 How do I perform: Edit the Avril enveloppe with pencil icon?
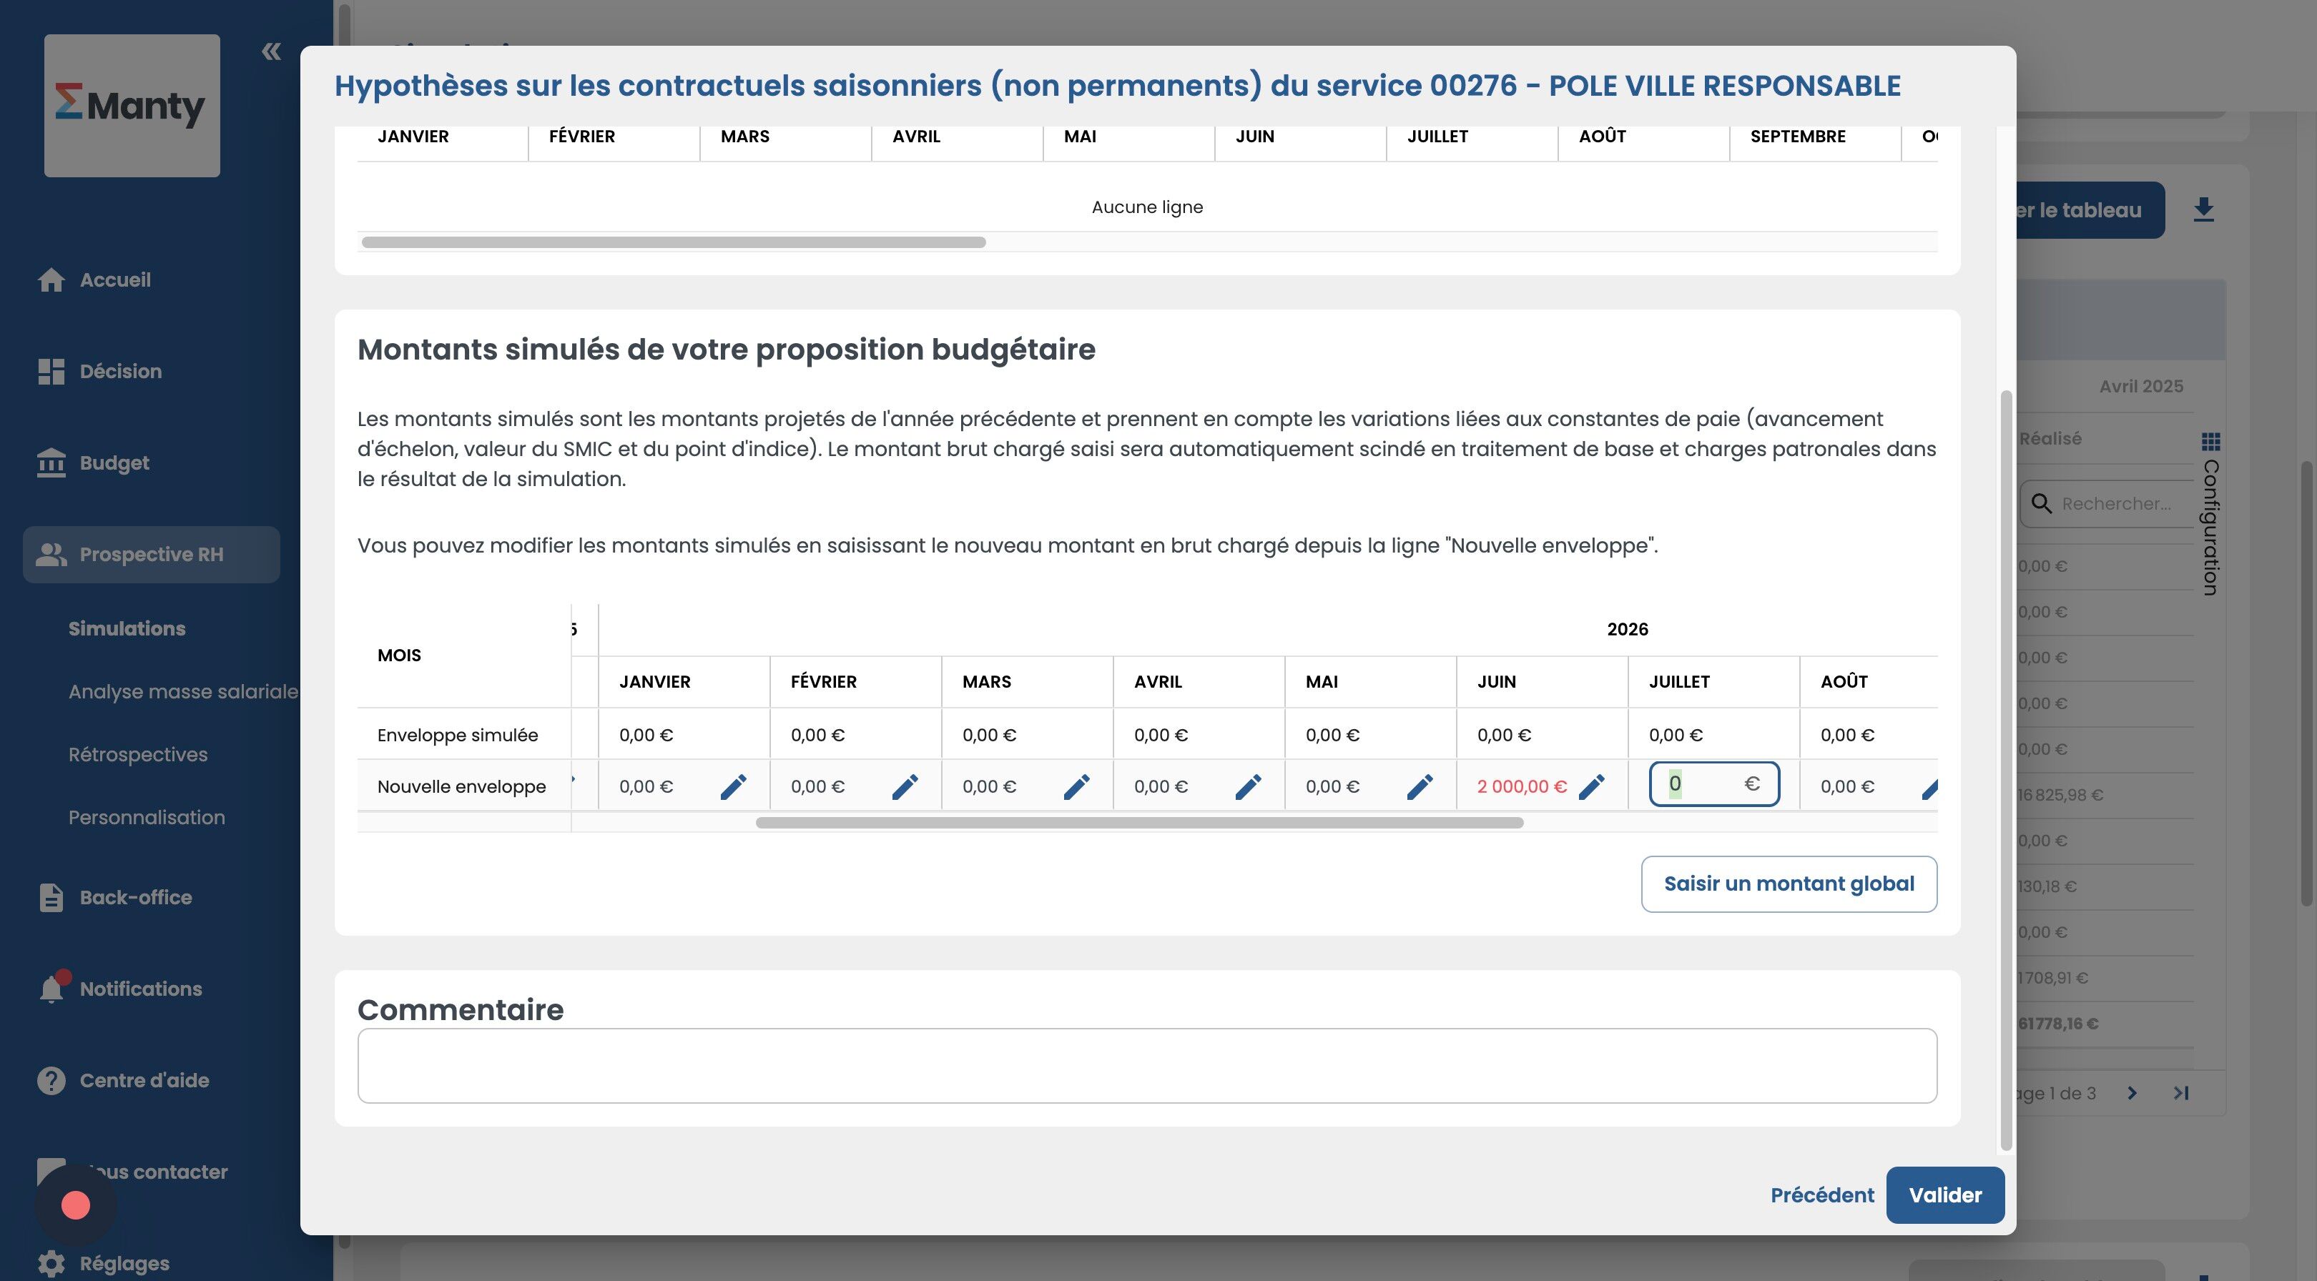[x=1248, y=786]
